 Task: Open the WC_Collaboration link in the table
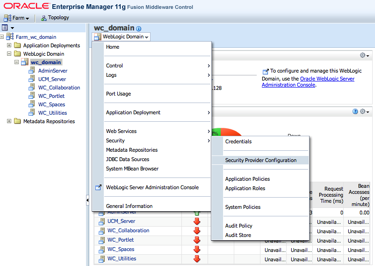[128, 230]
